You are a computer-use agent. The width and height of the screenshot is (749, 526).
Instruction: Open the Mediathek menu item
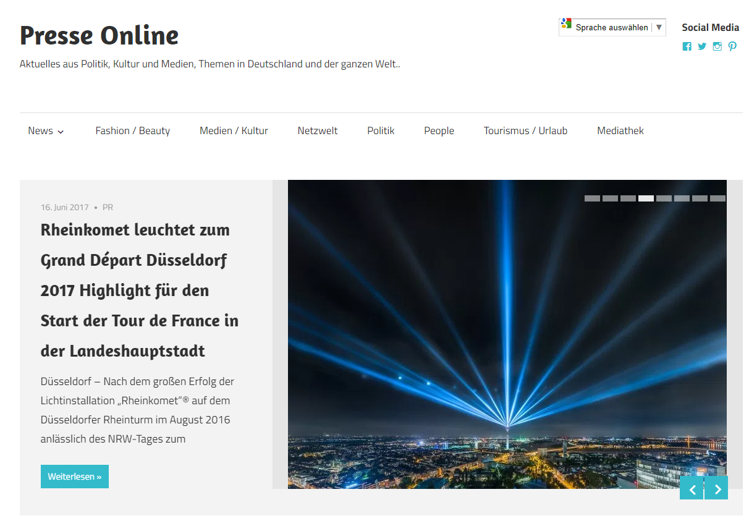tap(620, 130)
